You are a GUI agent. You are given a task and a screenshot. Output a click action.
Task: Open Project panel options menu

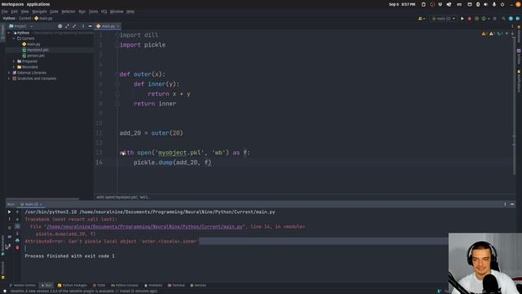point(83,26)
